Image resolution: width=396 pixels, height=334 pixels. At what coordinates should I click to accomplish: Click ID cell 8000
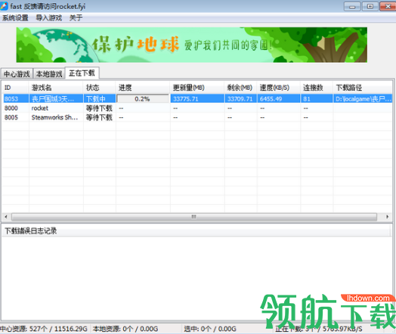[x=11, y=108]
